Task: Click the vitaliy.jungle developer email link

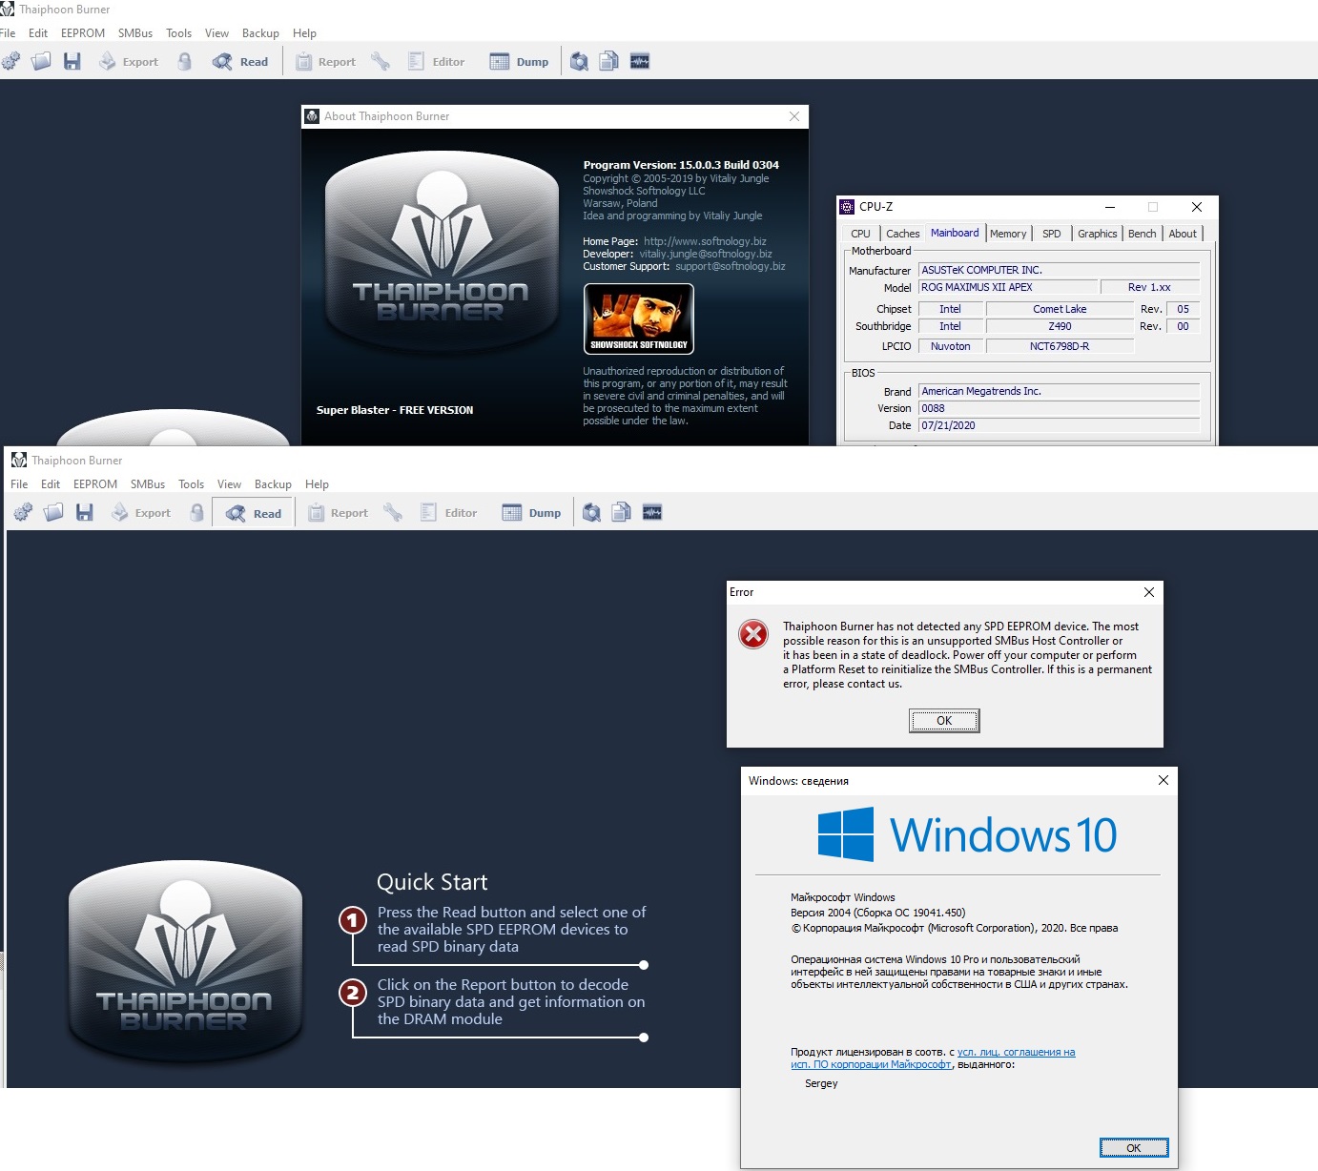Action: click(x=706, y=254)
